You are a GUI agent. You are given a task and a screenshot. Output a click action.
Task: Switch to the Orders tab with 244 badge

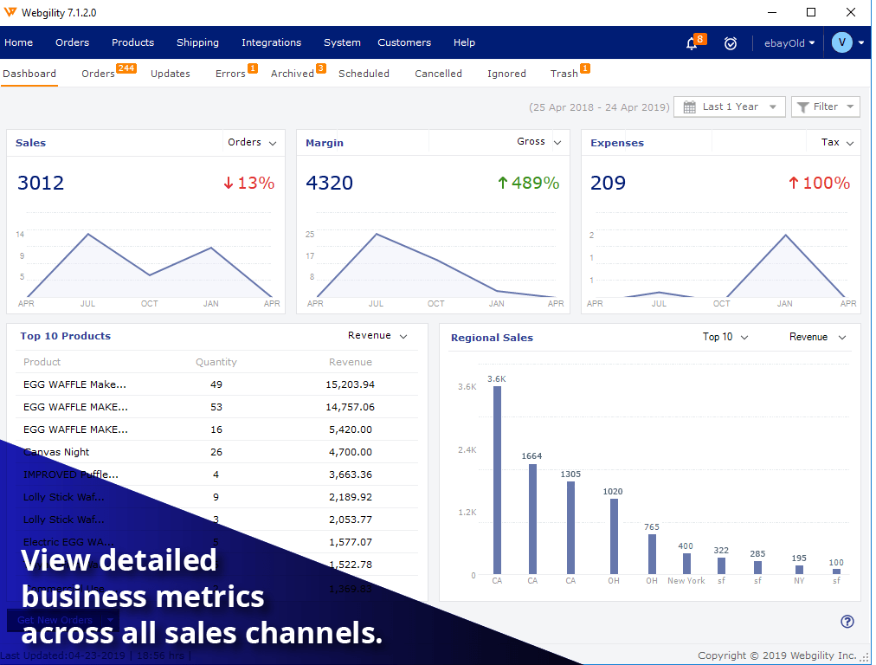99,74
